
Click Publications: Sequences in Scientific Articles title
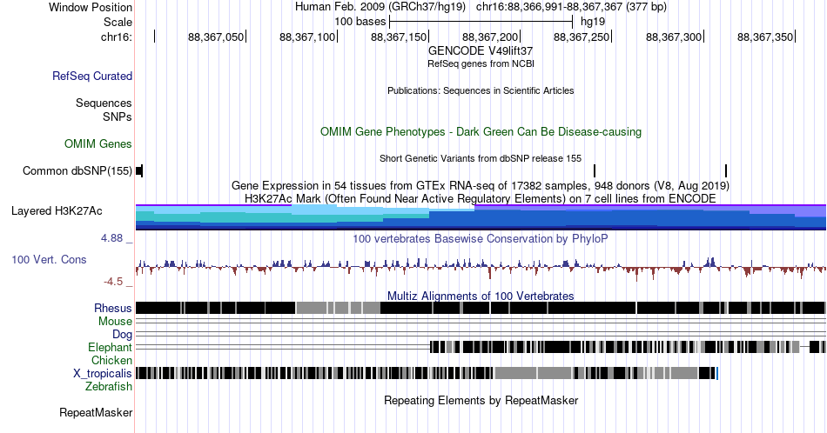[x=481, y=90]
